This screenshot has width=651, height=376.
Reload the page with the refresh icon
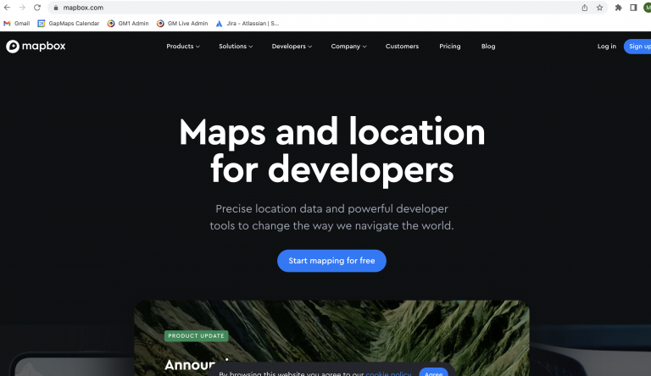pos(37,8)
